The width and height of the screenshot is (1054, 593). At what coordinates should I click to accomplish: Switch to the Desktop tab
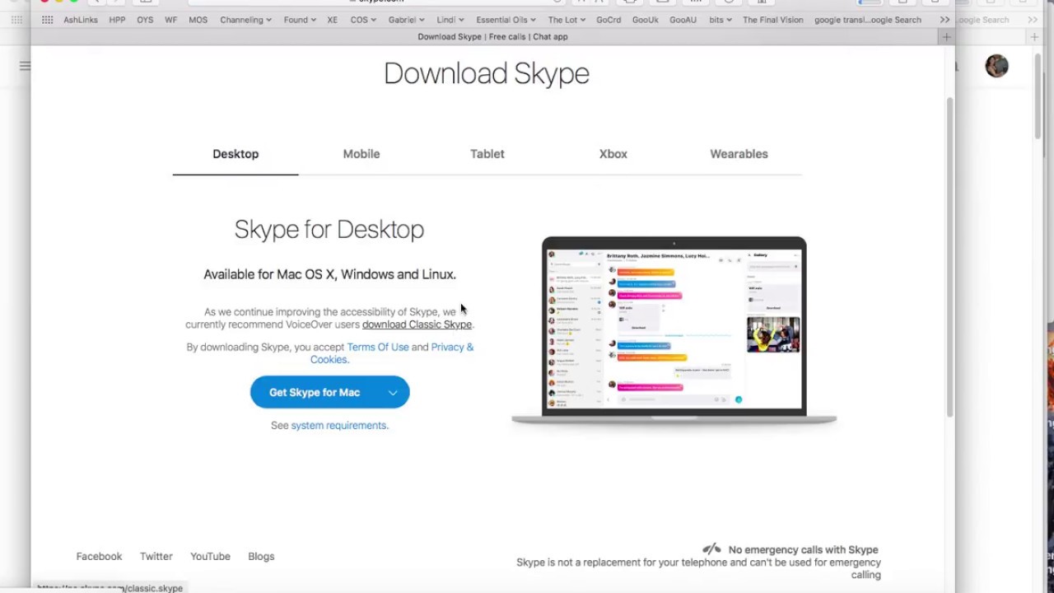click(236, 154)
